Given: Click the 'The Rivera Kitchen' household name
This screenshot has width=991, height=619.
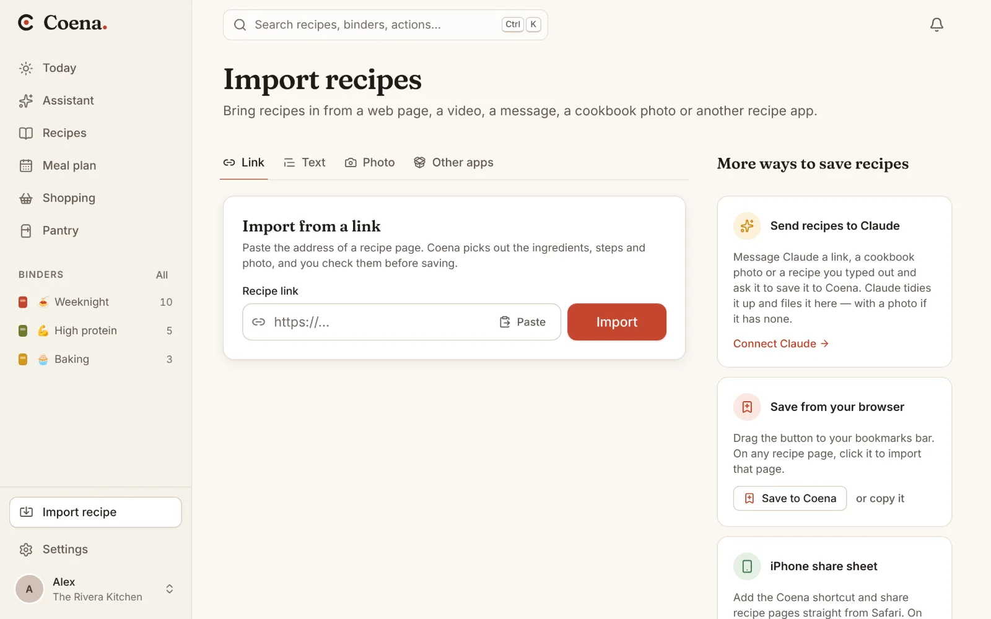Looking at the screenshot, I should tap(97, 597).
